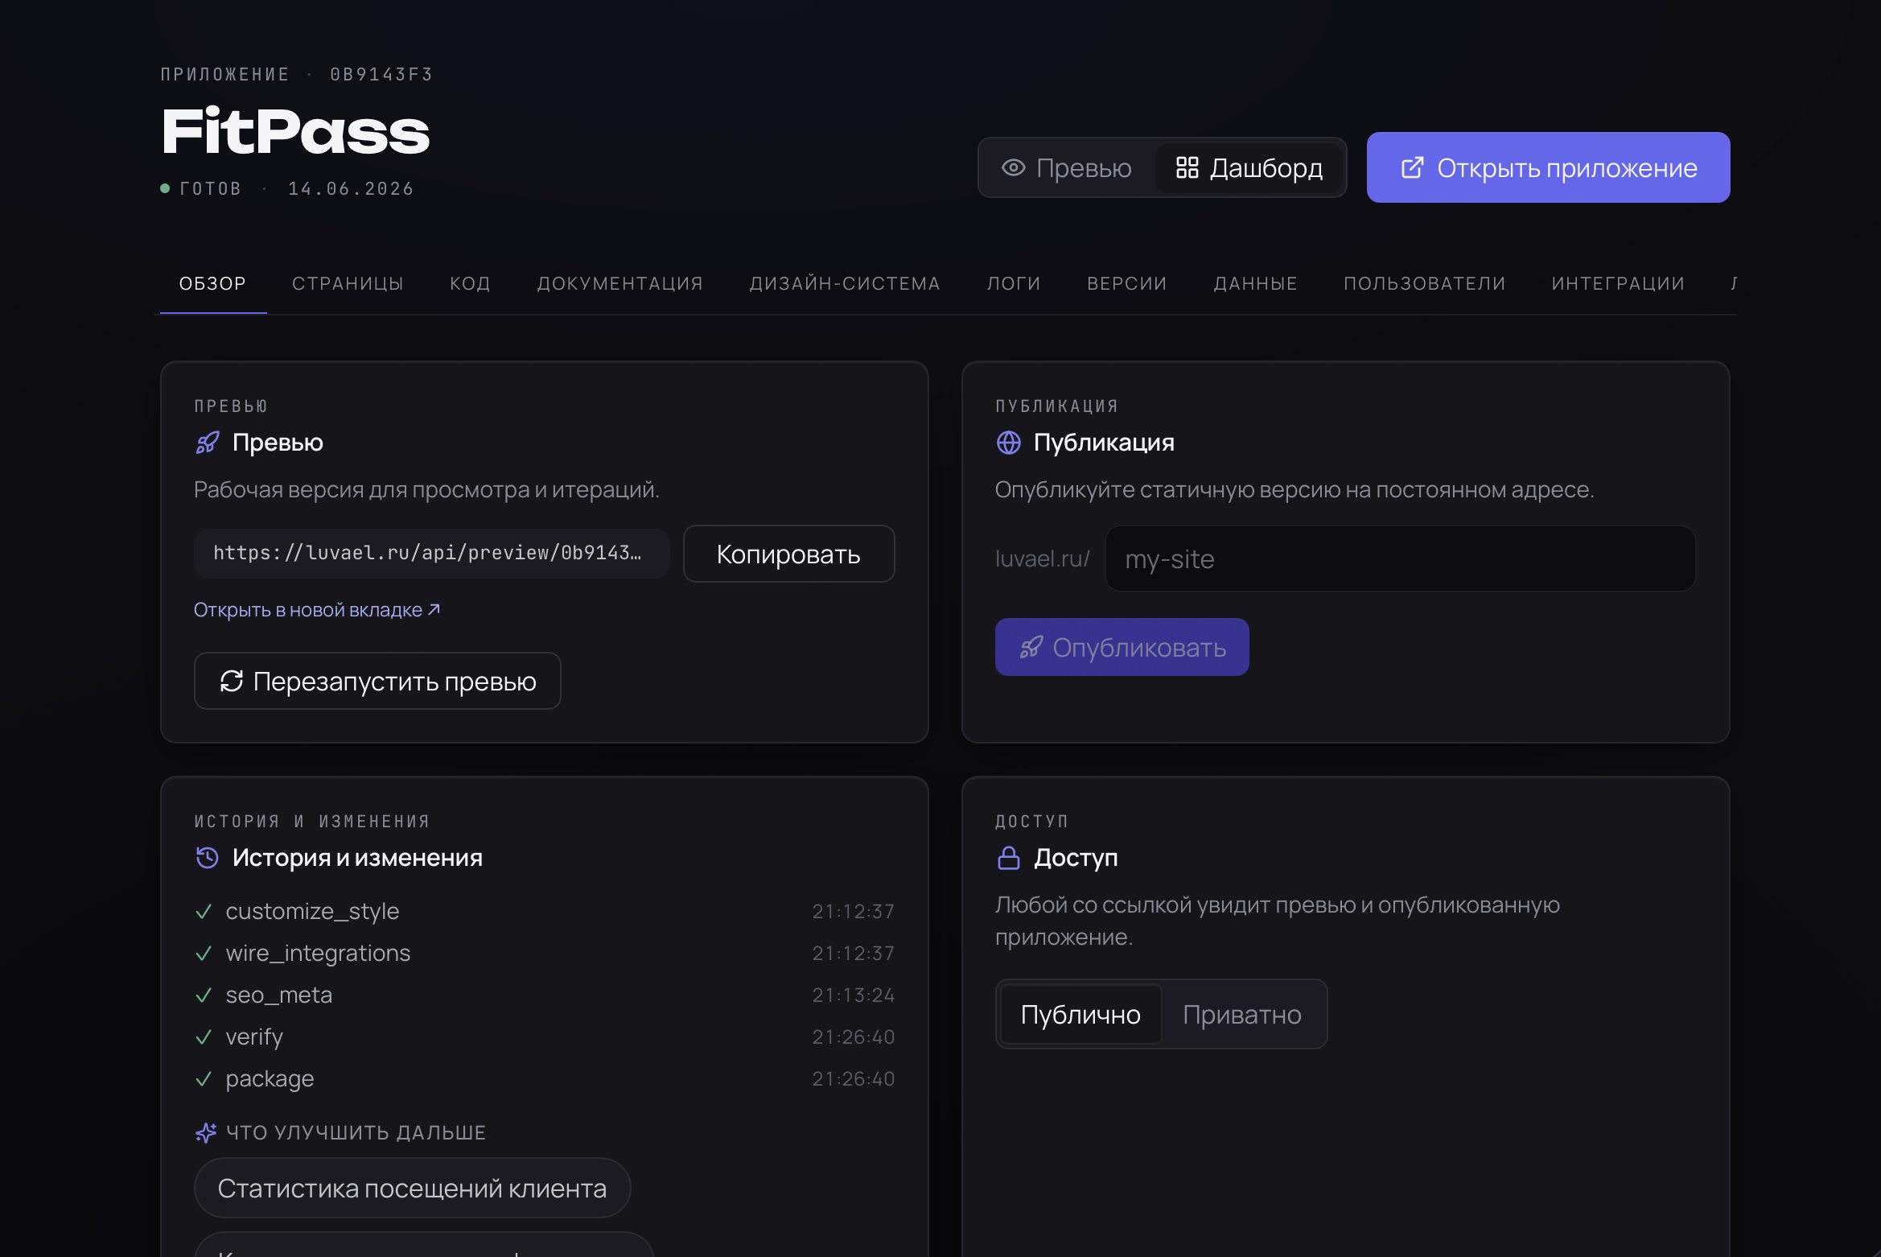
Task: Click the rocket icon in Опубликовать button
Action: tap(1031, 647)
